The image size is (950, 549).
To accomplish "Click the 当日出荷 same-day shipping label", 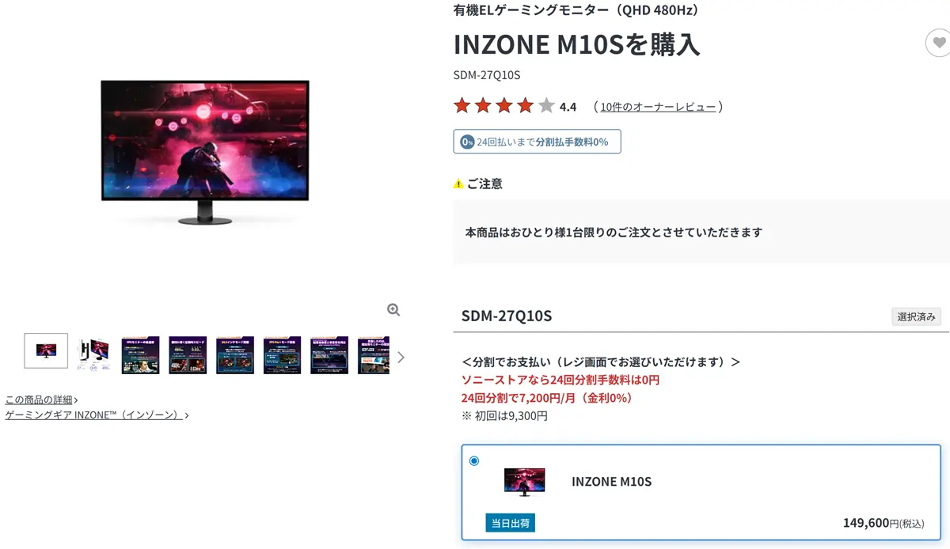I will pos(511,523).
